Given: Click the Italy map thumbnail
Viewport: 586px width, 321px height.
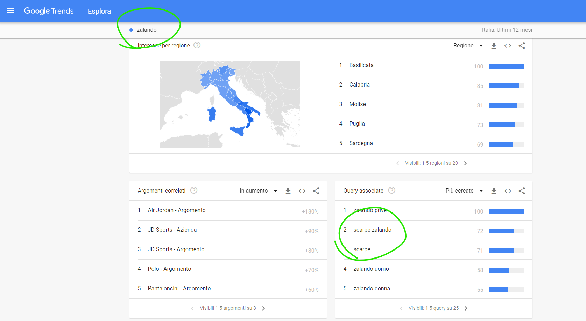Looking at the screenshot, I should click(x=230, y=104).
